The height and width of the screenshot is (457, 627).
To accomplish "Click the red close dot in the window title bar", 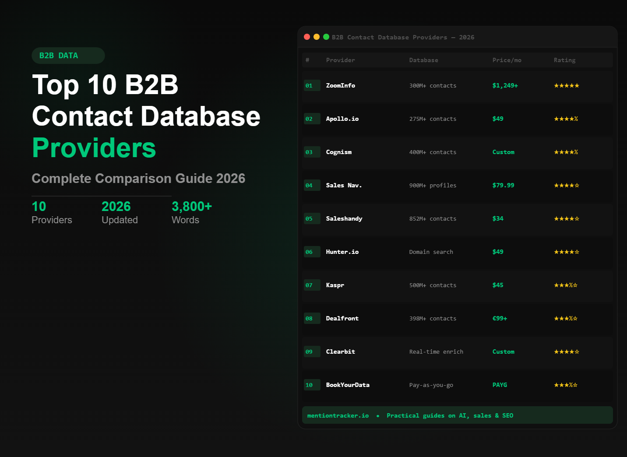I will tap(307, 37).
